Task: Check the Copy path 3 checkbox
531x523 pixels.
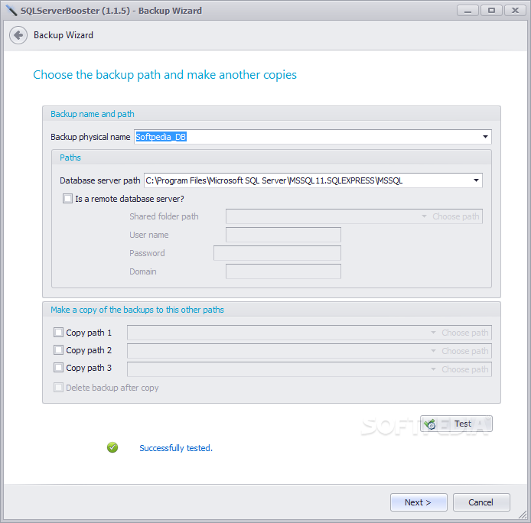Action: [x=58, y=367]
